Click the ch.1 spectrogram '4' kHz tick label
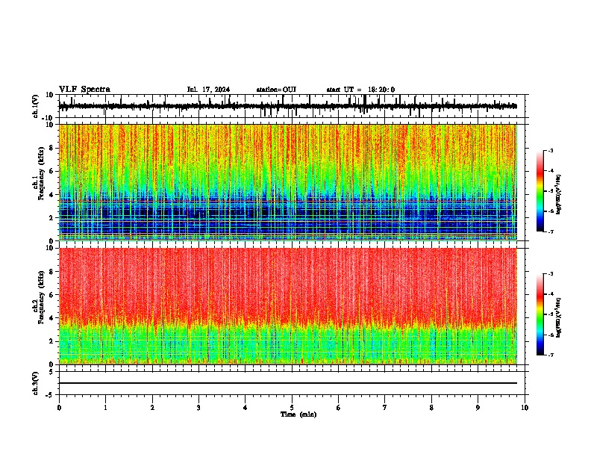The width and height of the screenshot is (591, 457). (x=51, y=195)
